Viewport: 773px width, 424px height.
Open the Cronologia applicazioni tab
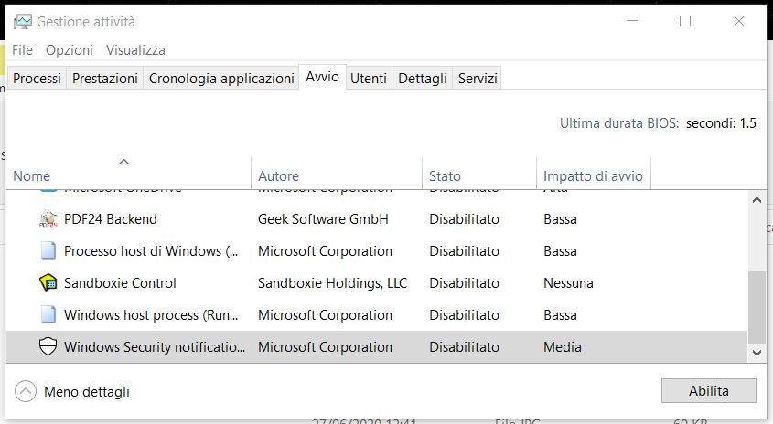(x=221, y=79)
